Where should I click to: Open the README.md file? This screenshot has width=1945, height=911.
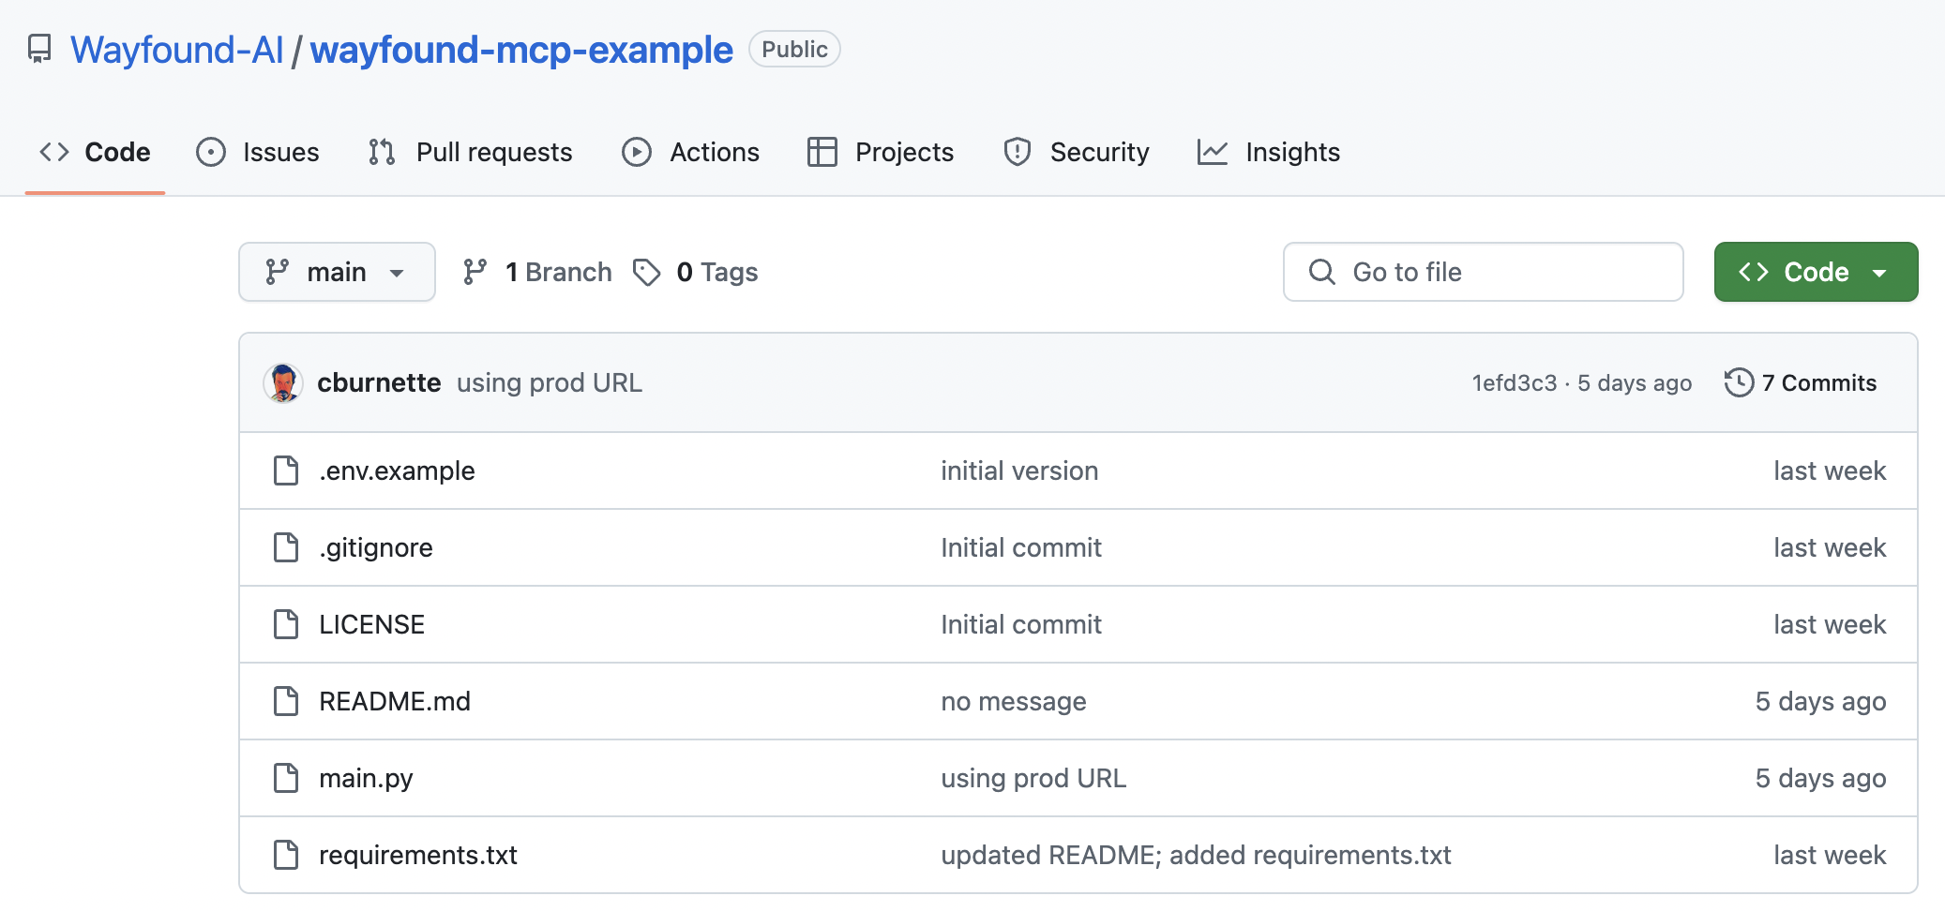click(x=395, y=701)
